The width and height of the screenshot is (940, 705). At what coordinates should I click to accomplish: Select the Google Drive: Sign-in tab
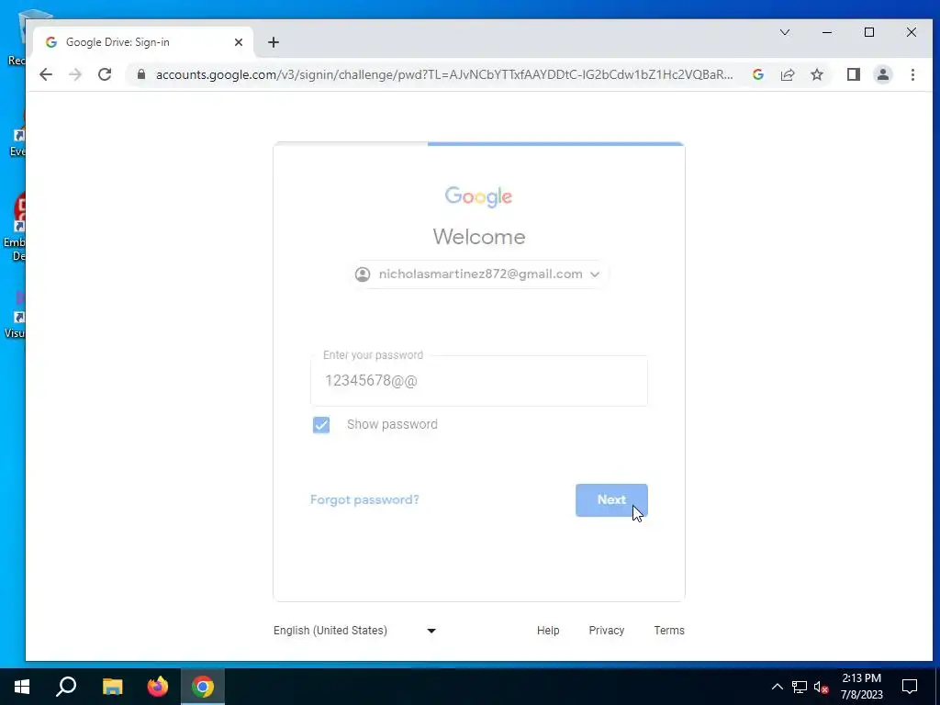pos(144,42)
